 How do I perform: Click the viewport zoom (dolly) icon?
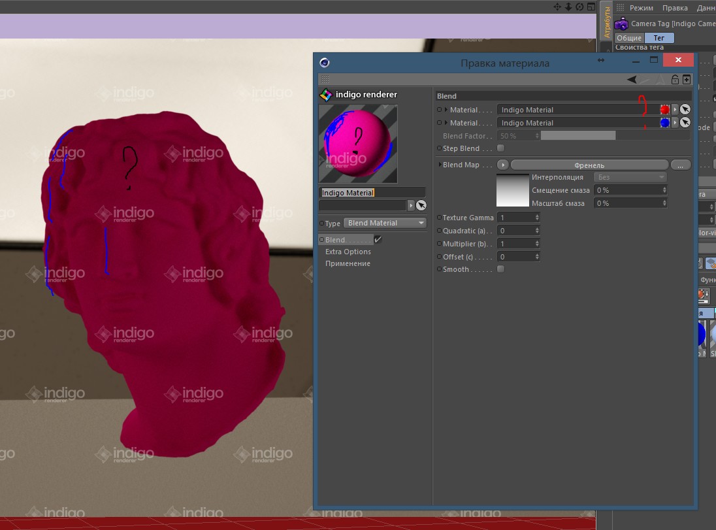[568, 7]
